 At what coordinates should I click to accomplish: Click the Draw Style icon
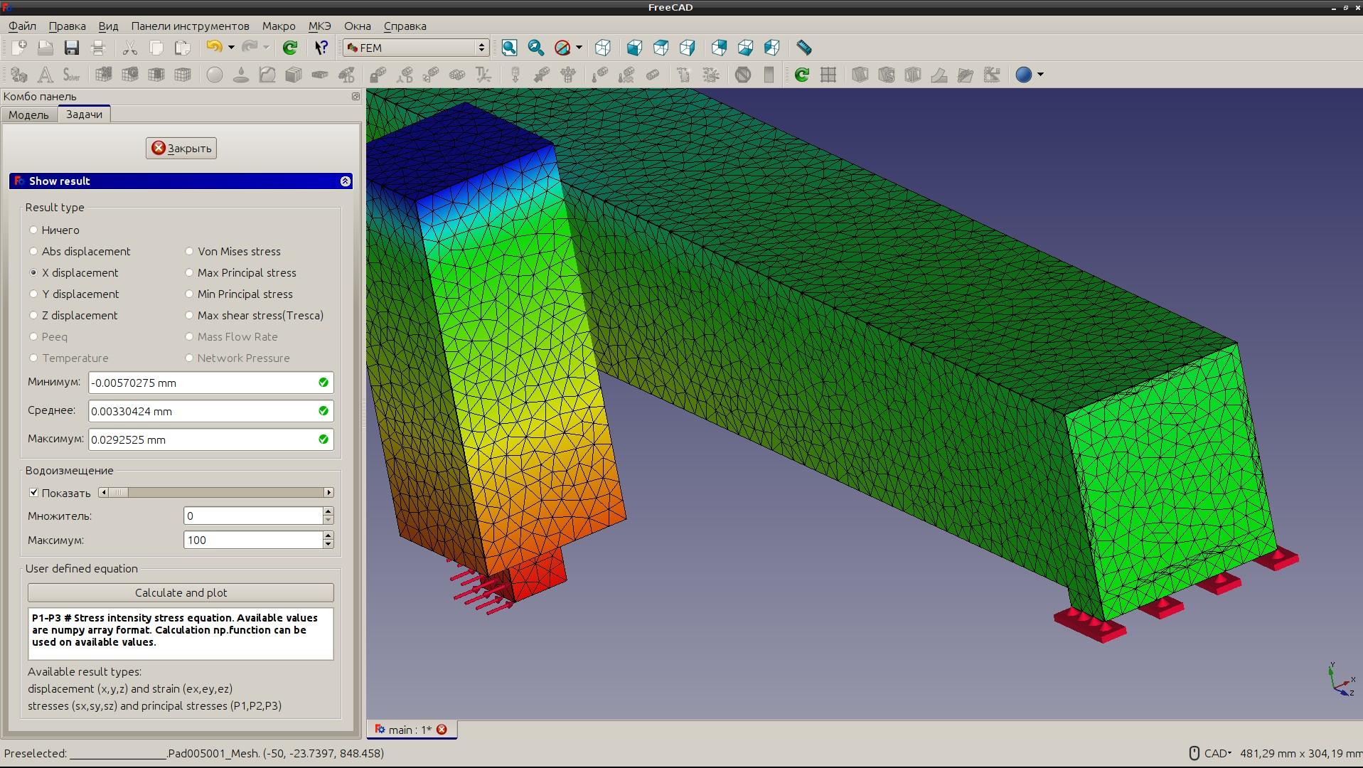(562, 48)
